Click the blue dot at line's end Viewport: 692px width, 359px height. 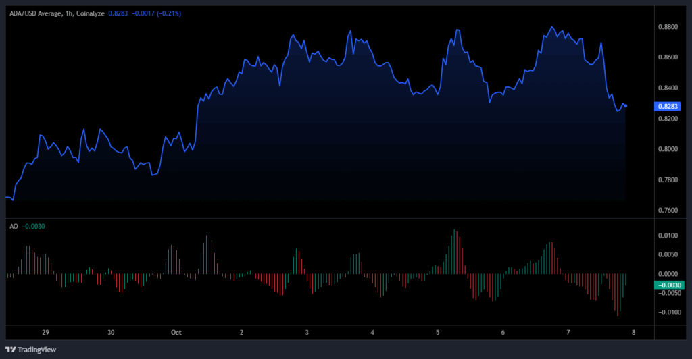[626, 106]
